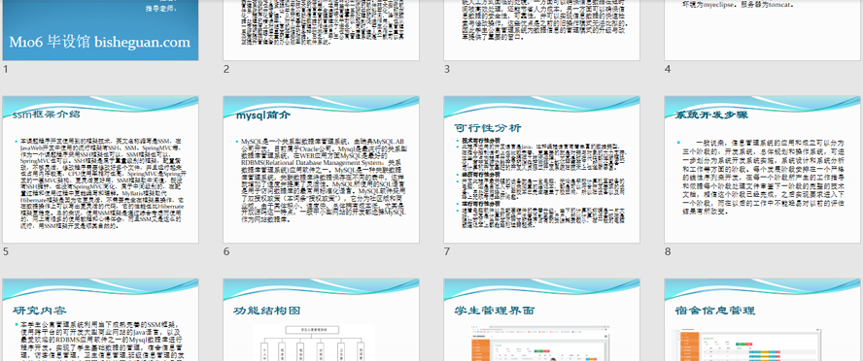Select the title slide thumbnail mentioning bisheguan.com
This screenshot has width=863, height=361.
(101, 30)
